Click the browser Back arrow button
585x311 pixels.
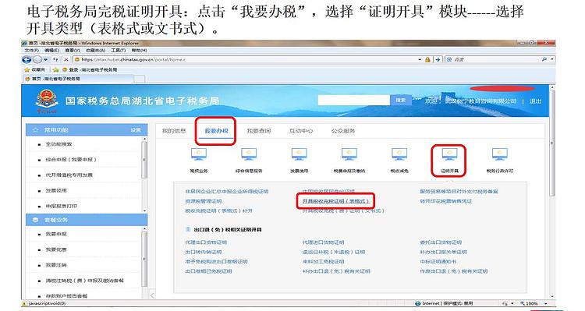(27, 59)
